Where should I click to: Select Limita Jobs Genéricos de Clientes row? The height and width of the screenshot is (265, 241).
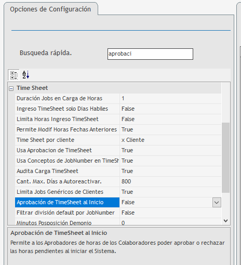point(118,192)
